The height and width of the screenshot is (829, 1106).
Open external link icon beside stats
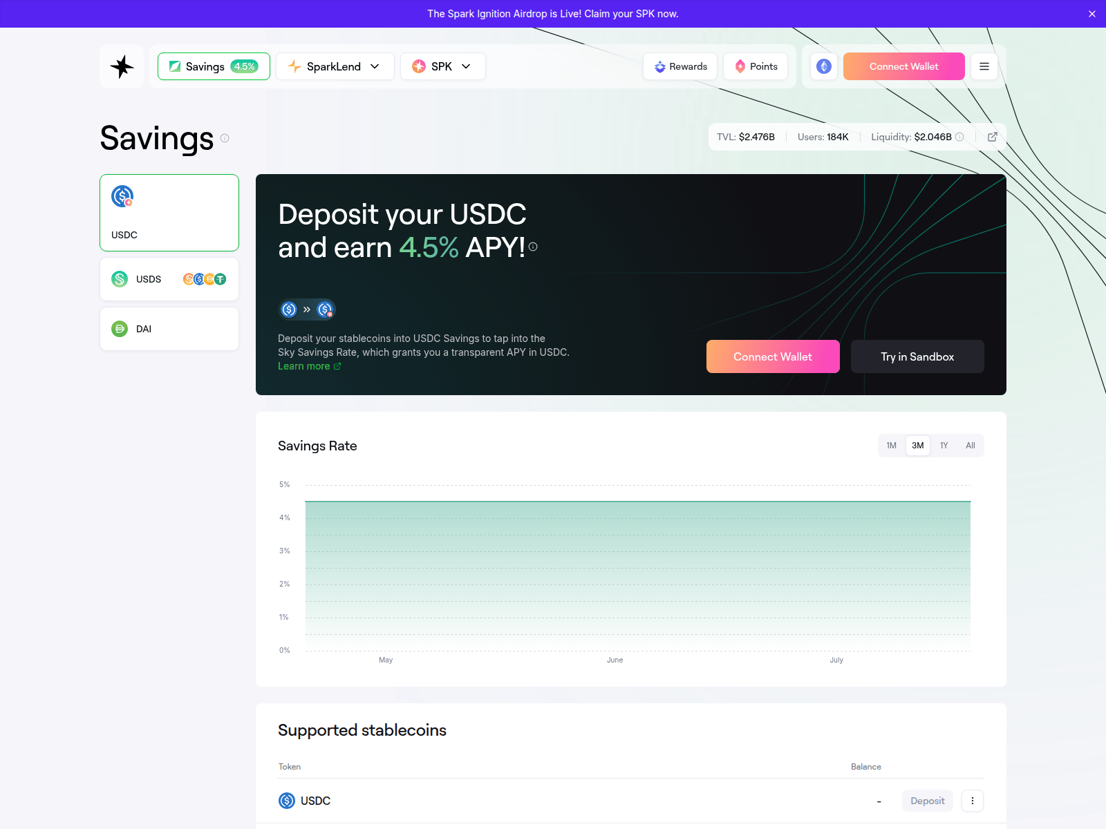coord(993,137)
